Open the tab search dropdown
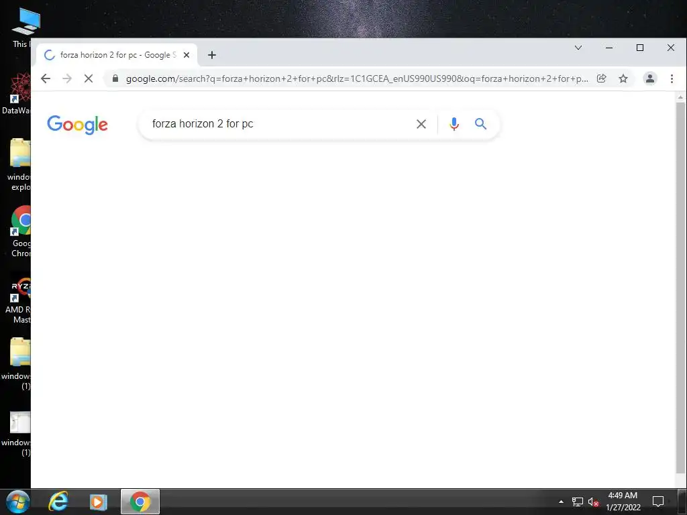This screenshot has width=687, height=515. coord(578,48)
